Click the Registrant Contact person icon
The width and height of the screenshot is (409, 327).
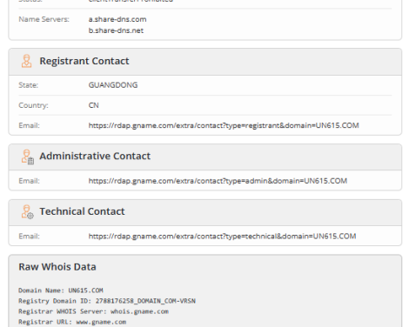pyautogui.click(x=26, y=61)
